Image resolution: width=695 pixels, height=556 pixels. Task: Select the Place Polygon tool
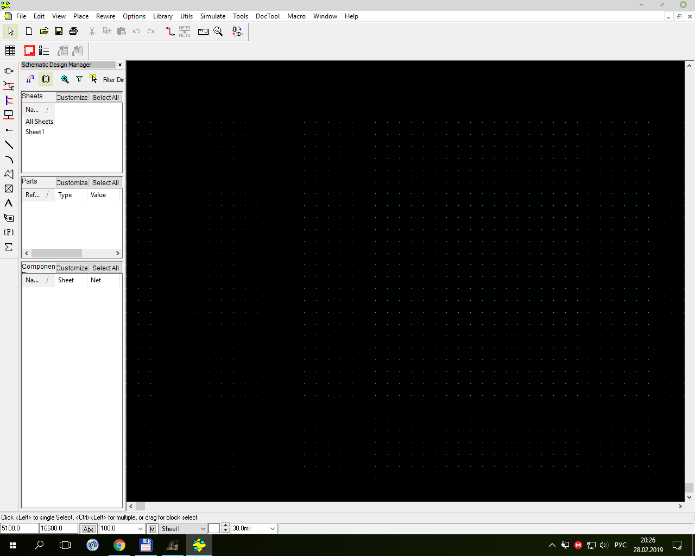9,174
